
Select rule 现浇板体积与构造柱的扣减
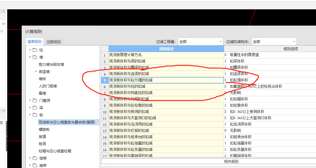[166, 93]
